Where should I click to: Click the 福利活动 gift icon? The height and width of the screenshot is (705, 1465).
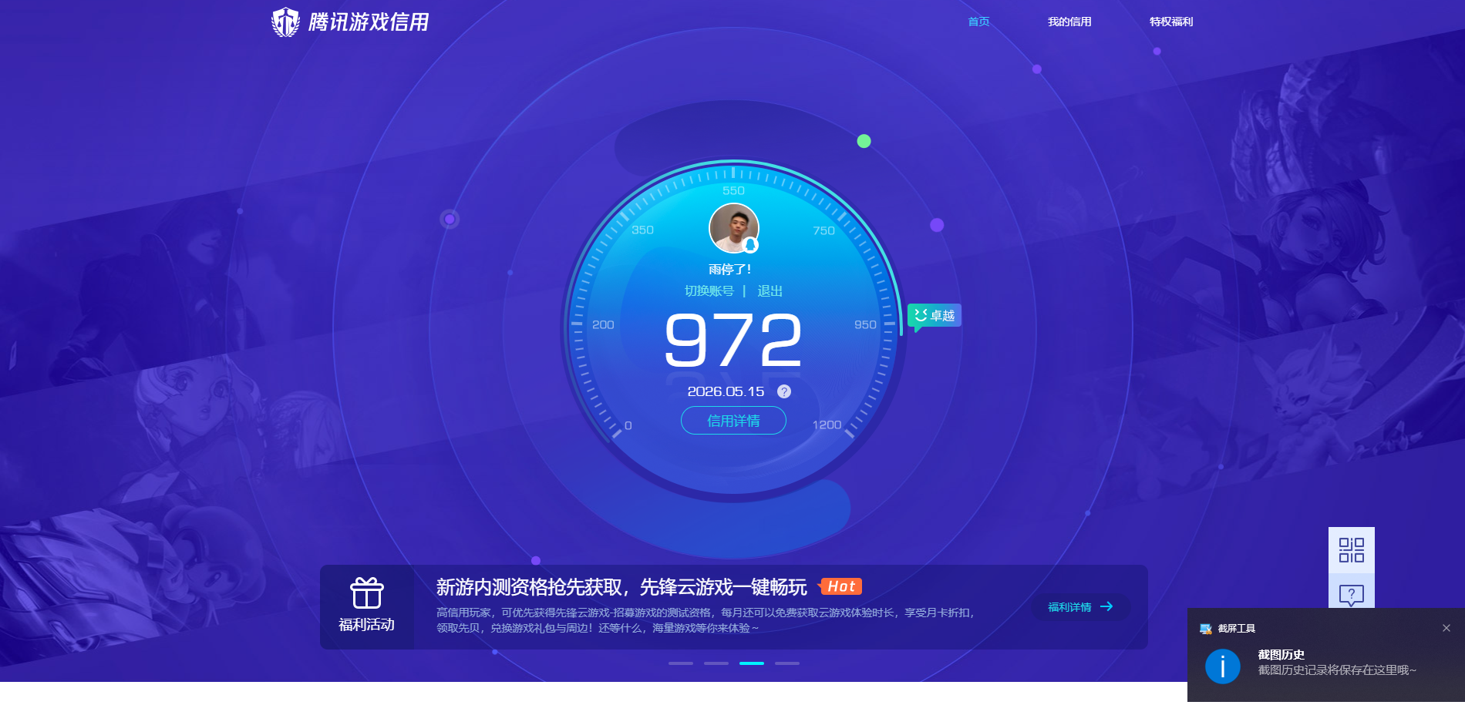(x=367, y=593)
